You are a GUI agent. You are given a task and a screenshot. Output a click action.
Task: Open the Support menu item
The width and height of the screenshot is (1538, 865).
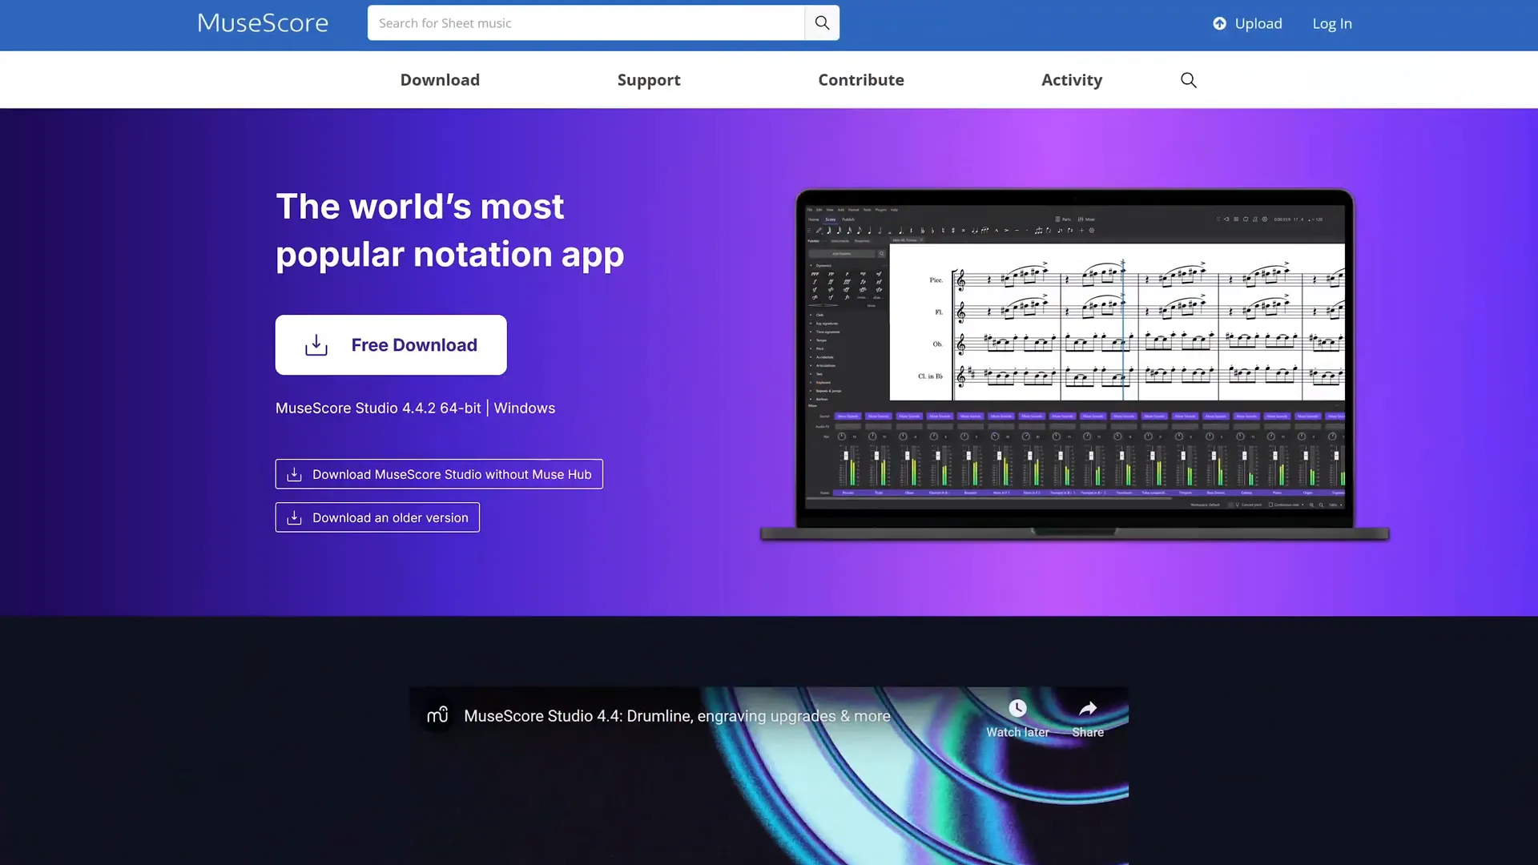coord(649,79)
